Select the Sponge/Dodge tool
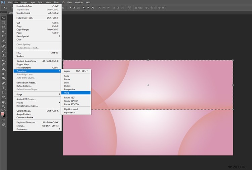 3,78
